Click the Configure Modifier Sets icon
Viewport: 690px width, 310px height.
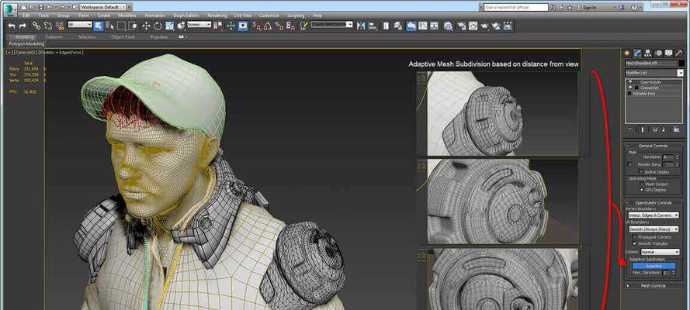point(676,130)
